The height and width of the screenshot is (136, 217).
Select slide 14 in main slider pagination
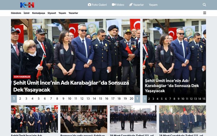coord(94,99)
